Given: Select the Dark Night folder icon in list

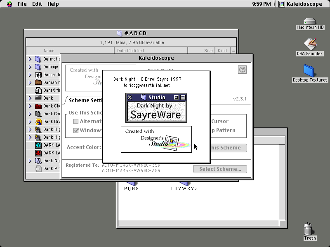Looking at the screenshot, I should point(38,161).
